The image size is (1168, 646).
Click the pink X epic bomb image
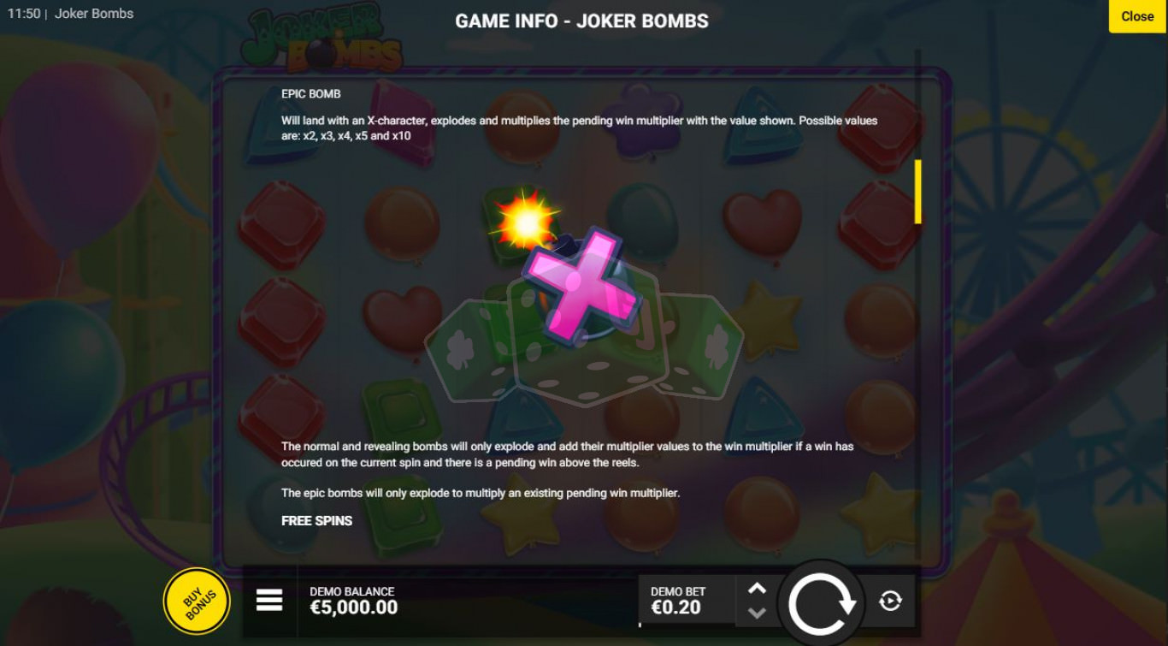point(581,281)
